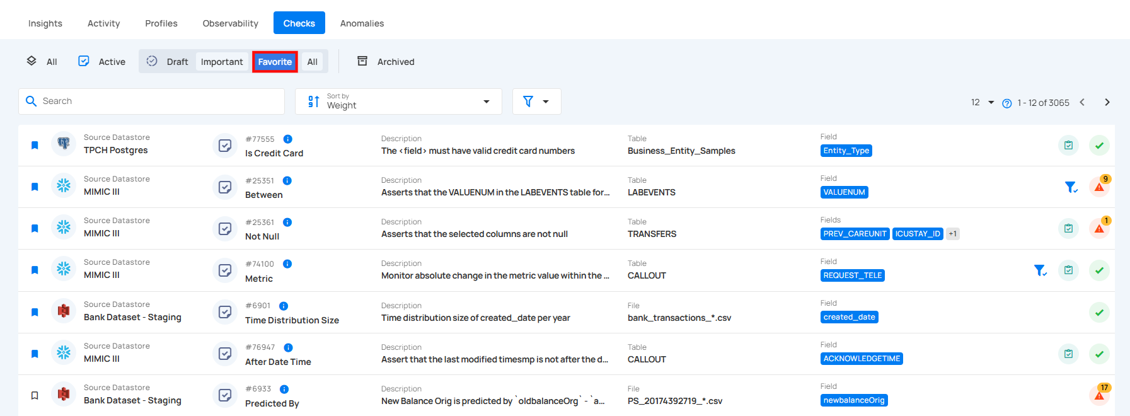Toggle favorite bookmark for Metric check
The image size is (1130, 416).
tap(35, 270)
